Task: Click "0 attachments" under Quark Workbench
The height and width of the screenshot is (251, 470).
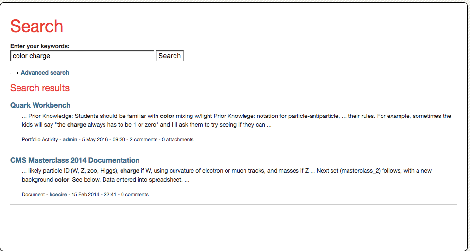Action: 178,139
